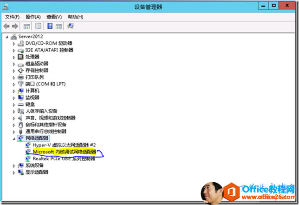Select the 通用串行总线控制器 label
The width and height of the screenshot is (299, 205).
tap(46, 132)
